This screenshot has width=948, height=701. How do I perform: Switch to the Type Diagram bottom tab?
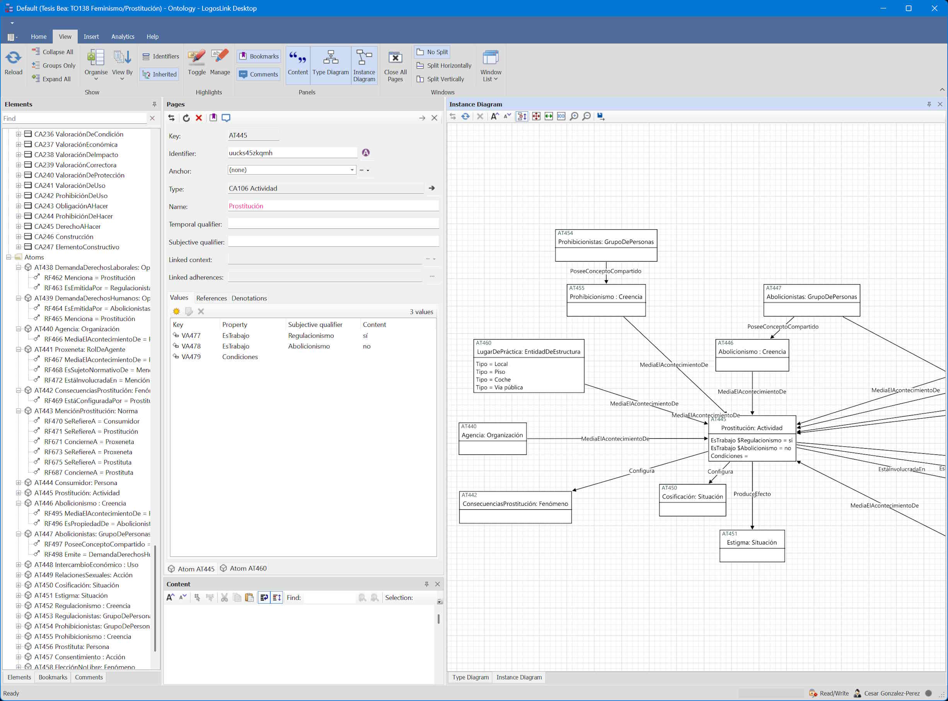[471, 677]
